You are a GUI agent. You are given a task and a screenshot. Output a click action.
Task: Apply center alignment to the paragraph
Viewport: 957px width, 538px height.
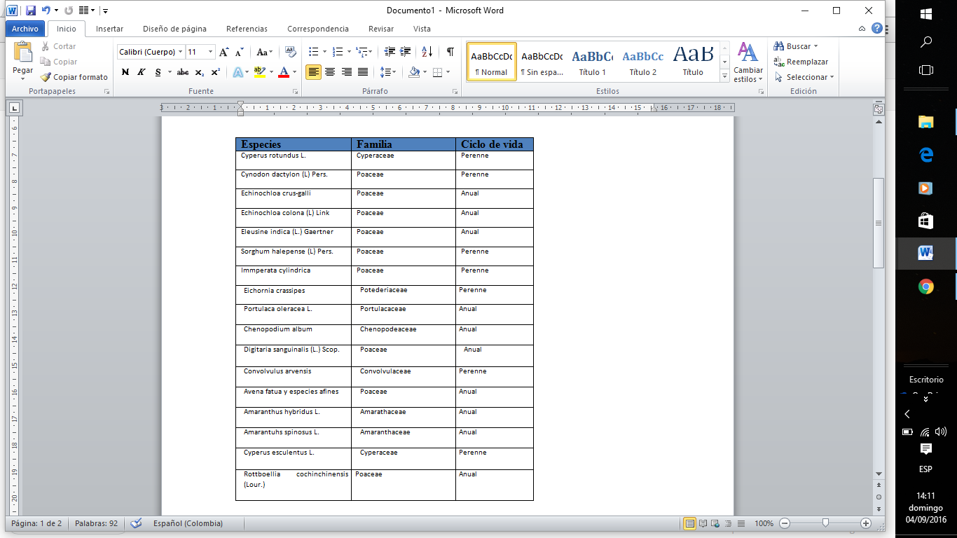point(330,72)
